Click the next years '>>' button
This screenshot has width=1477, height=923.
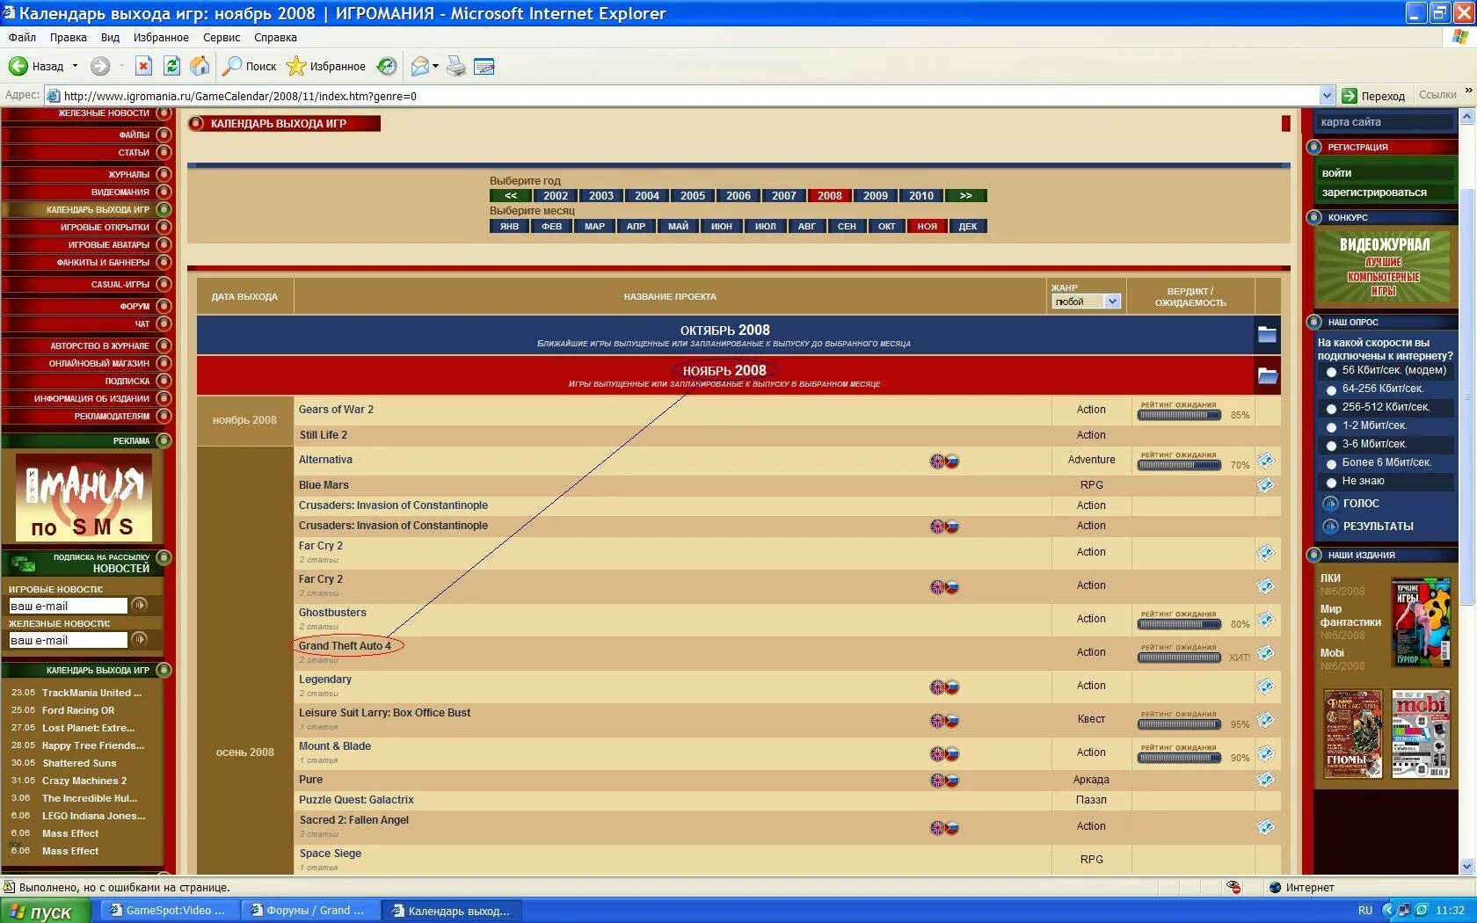(965, 196)
